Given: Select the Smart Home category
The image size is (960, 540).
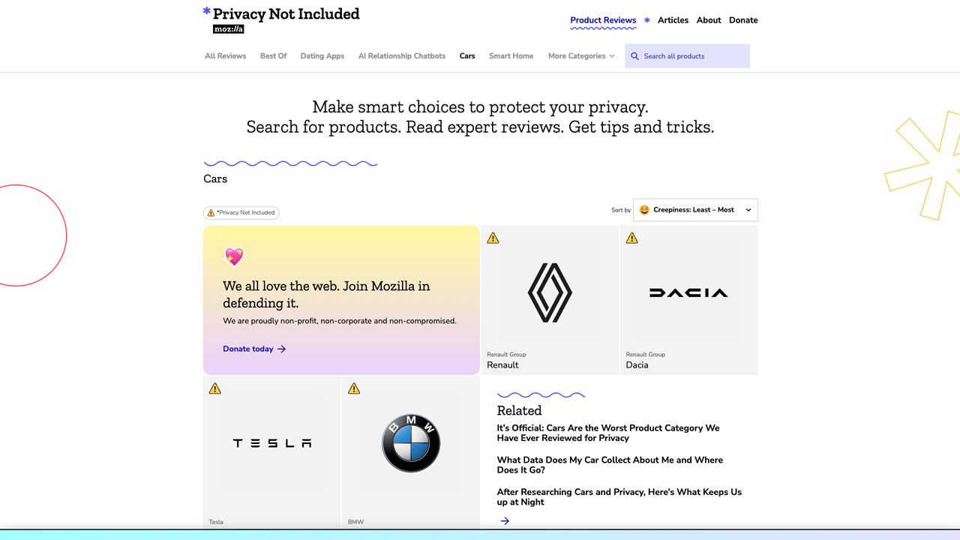Looking at the screenshot, I should click(511, 56).
